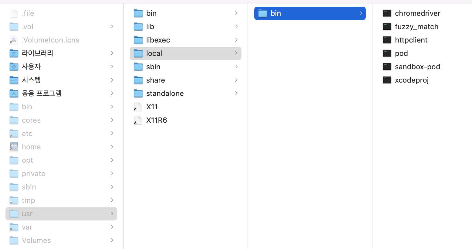
Task: Select the private folder name
Action: [x=33, y=174]
